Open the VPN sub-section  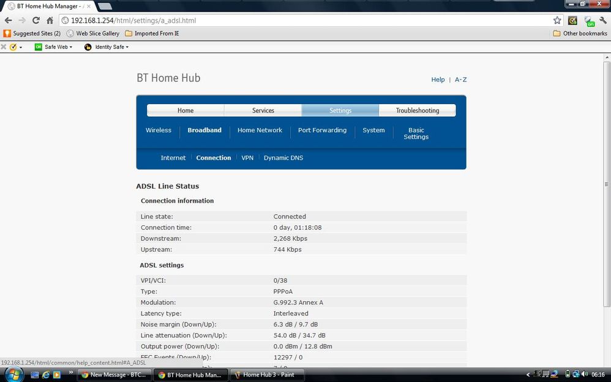pyautogui.click(x=247, y=158)
